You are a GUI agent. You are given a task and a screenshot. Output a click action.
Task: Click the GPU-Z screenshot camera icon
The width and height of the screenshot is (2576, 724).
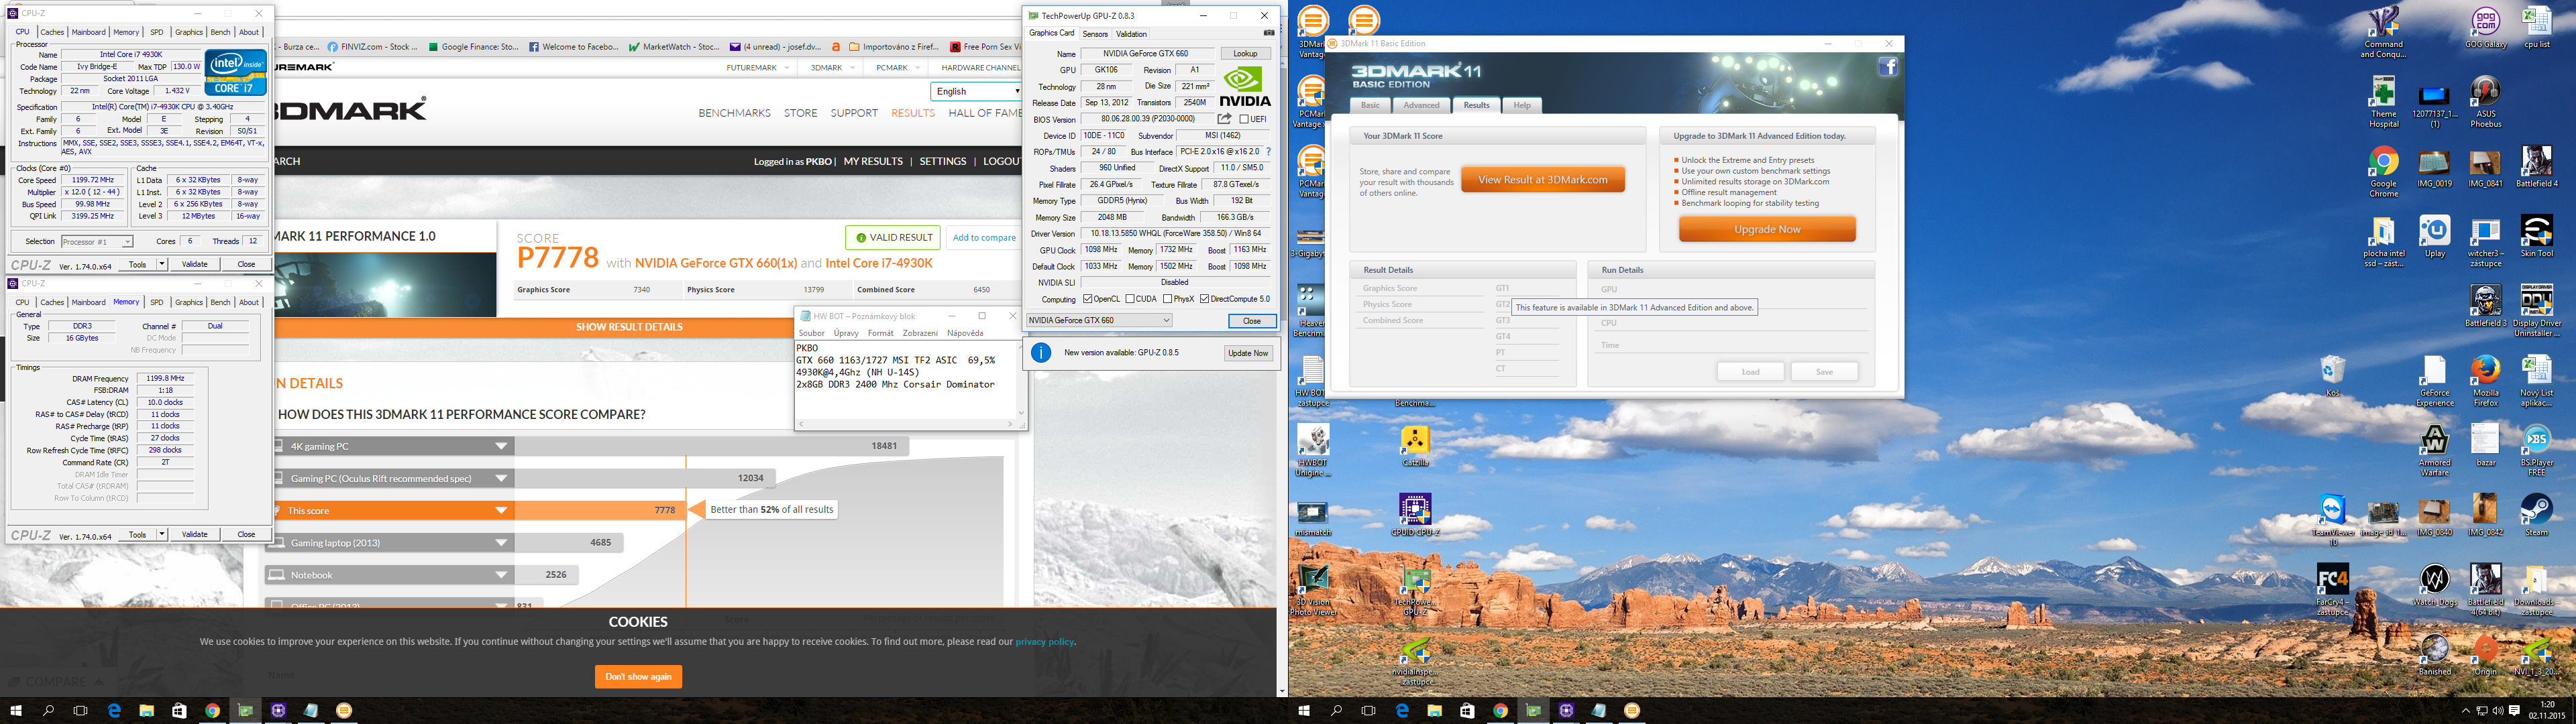pyautogui.click(x=1269, y=33)
